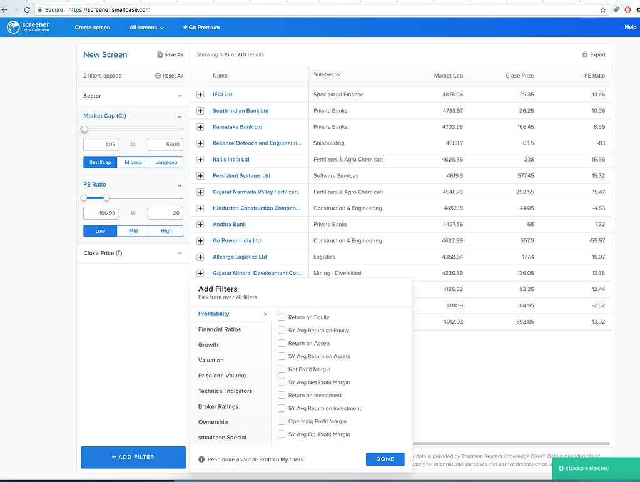Tick the Operating Profit Margin checkbox

pos(282,421)
